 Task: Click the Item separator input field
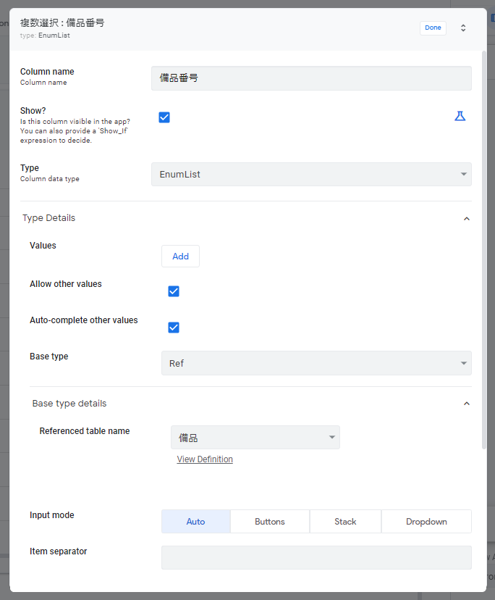[316, 557]
